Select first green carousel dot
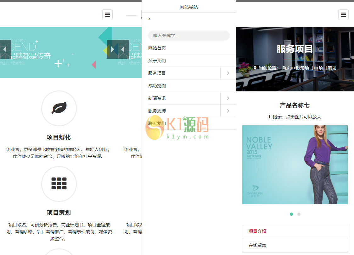 click(x=291, y=214)
